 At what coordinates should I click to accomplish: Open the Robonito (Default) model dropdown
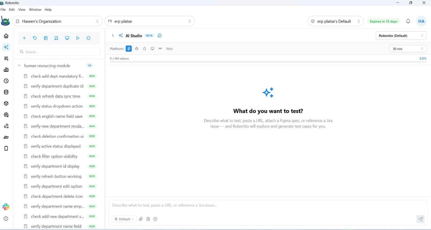[x=401, y=36]
